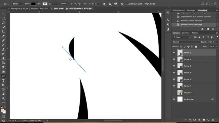
Task: Select the Eraser tool
Action: coord(3,58)
